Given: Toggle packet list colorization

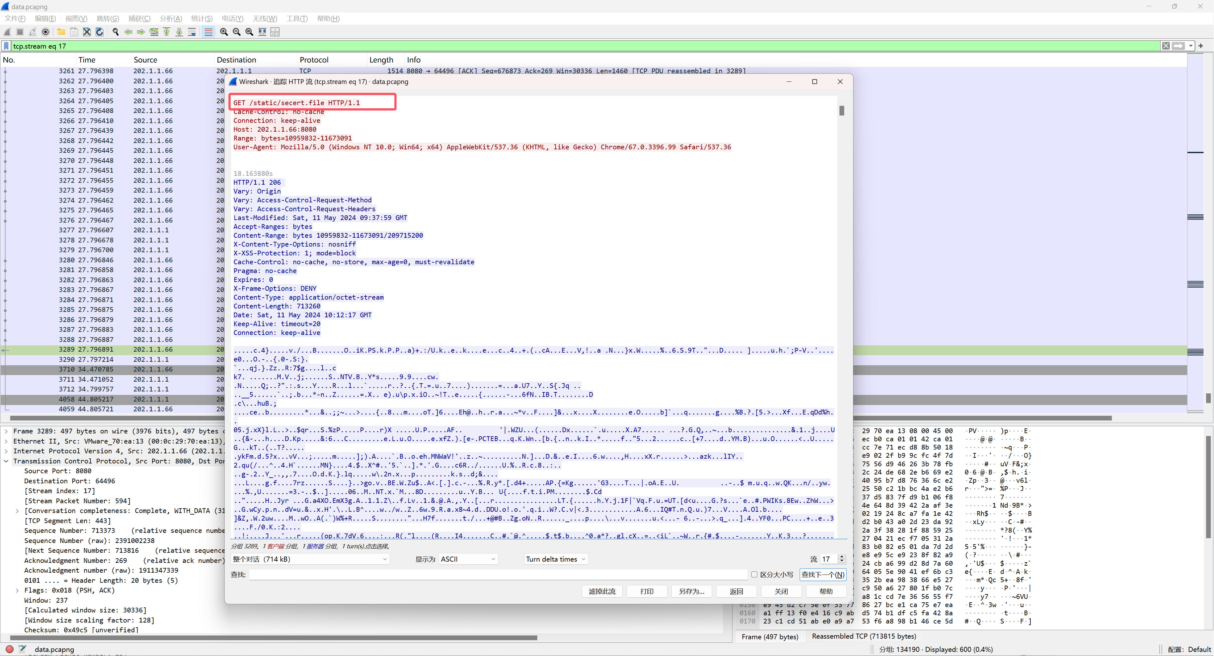Looking at the screenshot, I should pyautogui.click(x=209, y=32).
